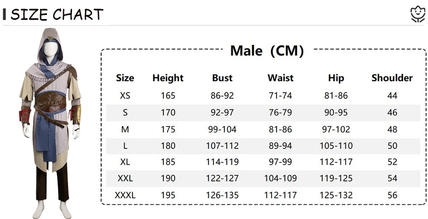428x219 pixels.
Task: Select the Height column header
Action: [168, 78]
